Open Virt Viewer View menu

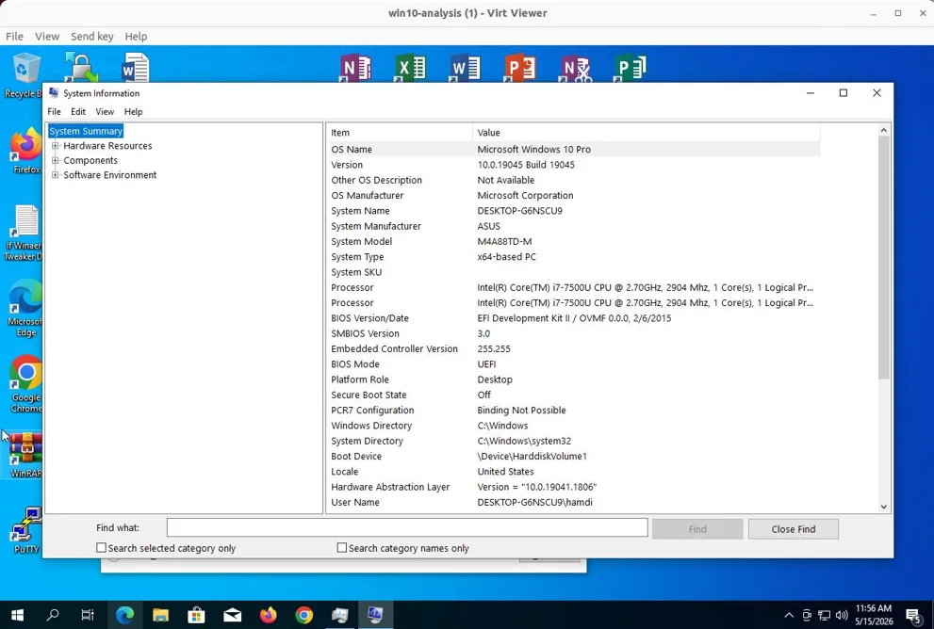click(x=47, y=37)
